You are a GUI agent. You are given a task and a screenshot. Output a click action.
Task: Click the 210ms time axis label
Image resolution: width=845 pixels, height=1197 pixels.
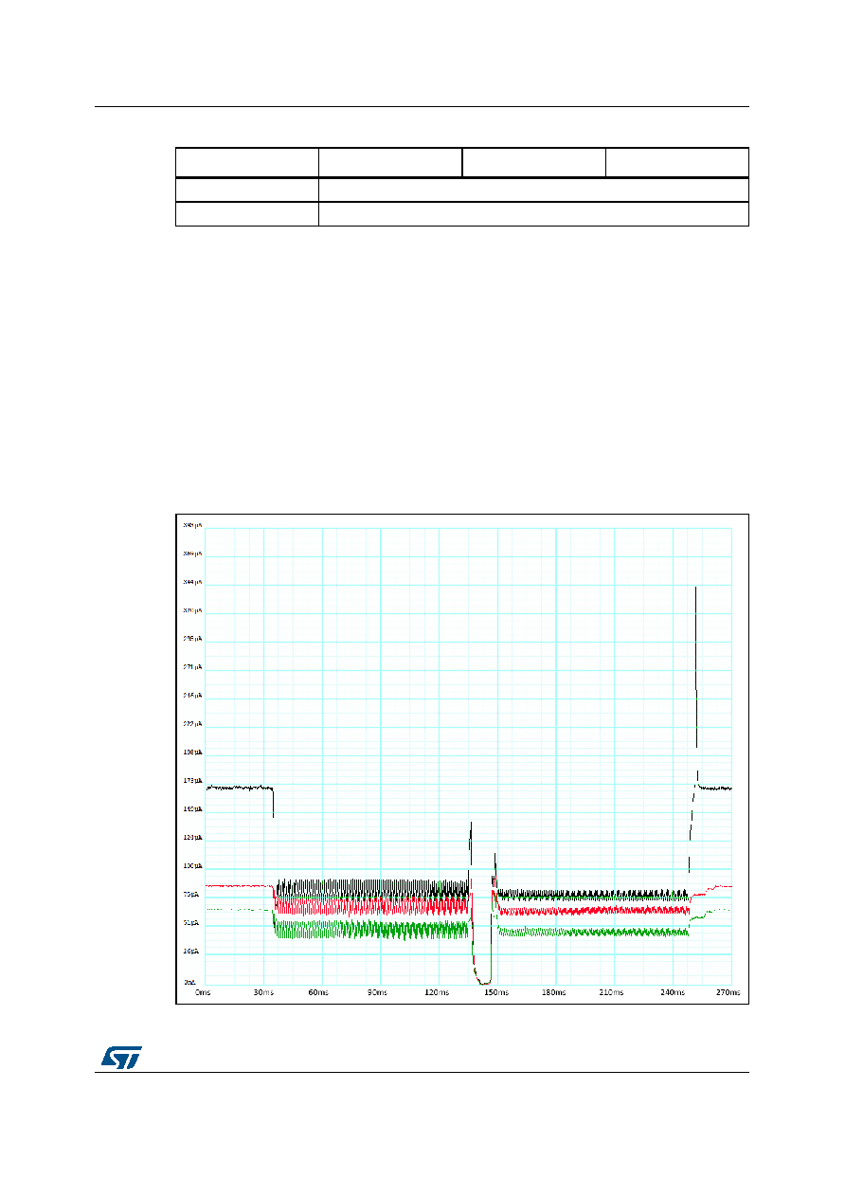(612, 992)
